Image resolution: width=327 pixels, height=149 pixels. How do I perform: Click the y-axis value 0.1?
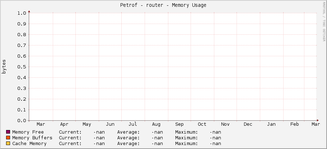pos(22,110)
